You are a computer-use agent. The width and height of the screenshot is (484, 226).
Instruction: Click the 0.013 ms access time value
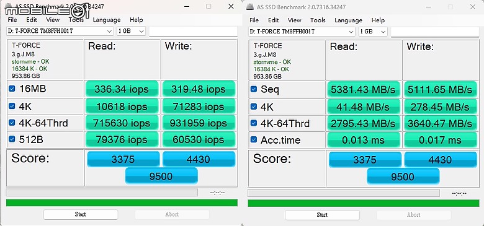363,140
